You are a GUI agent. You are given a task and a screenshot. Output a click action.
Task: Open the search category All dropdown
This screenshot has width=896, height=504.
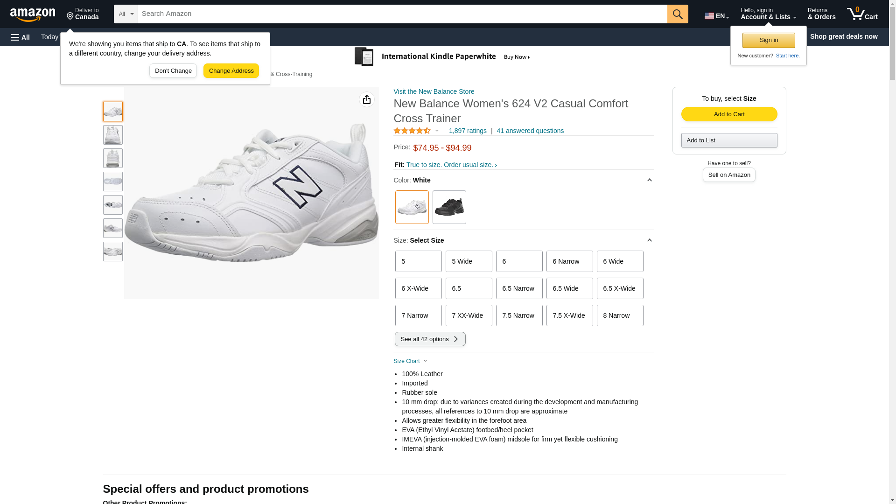(x=126, y=14)
